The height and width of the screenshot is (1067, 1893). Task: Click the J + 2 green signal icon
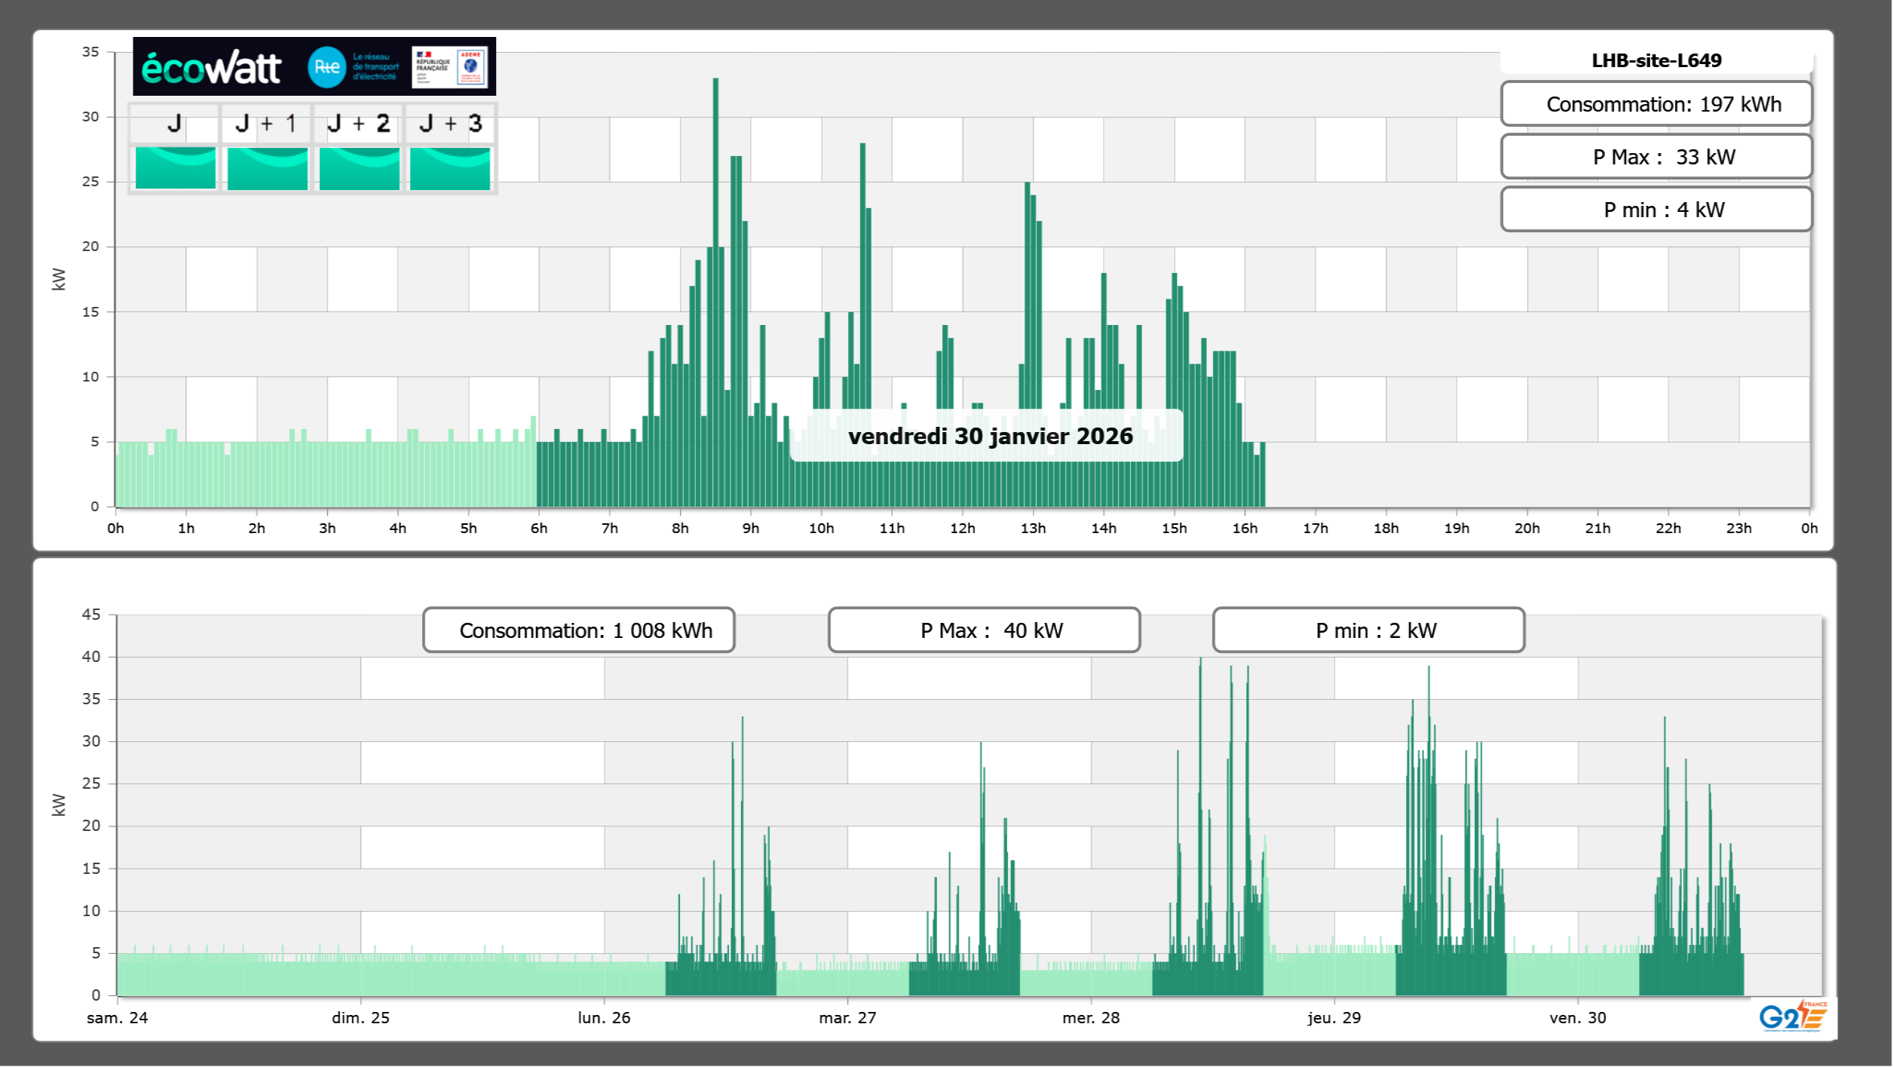pyautogui.click(x=359, y=167)
